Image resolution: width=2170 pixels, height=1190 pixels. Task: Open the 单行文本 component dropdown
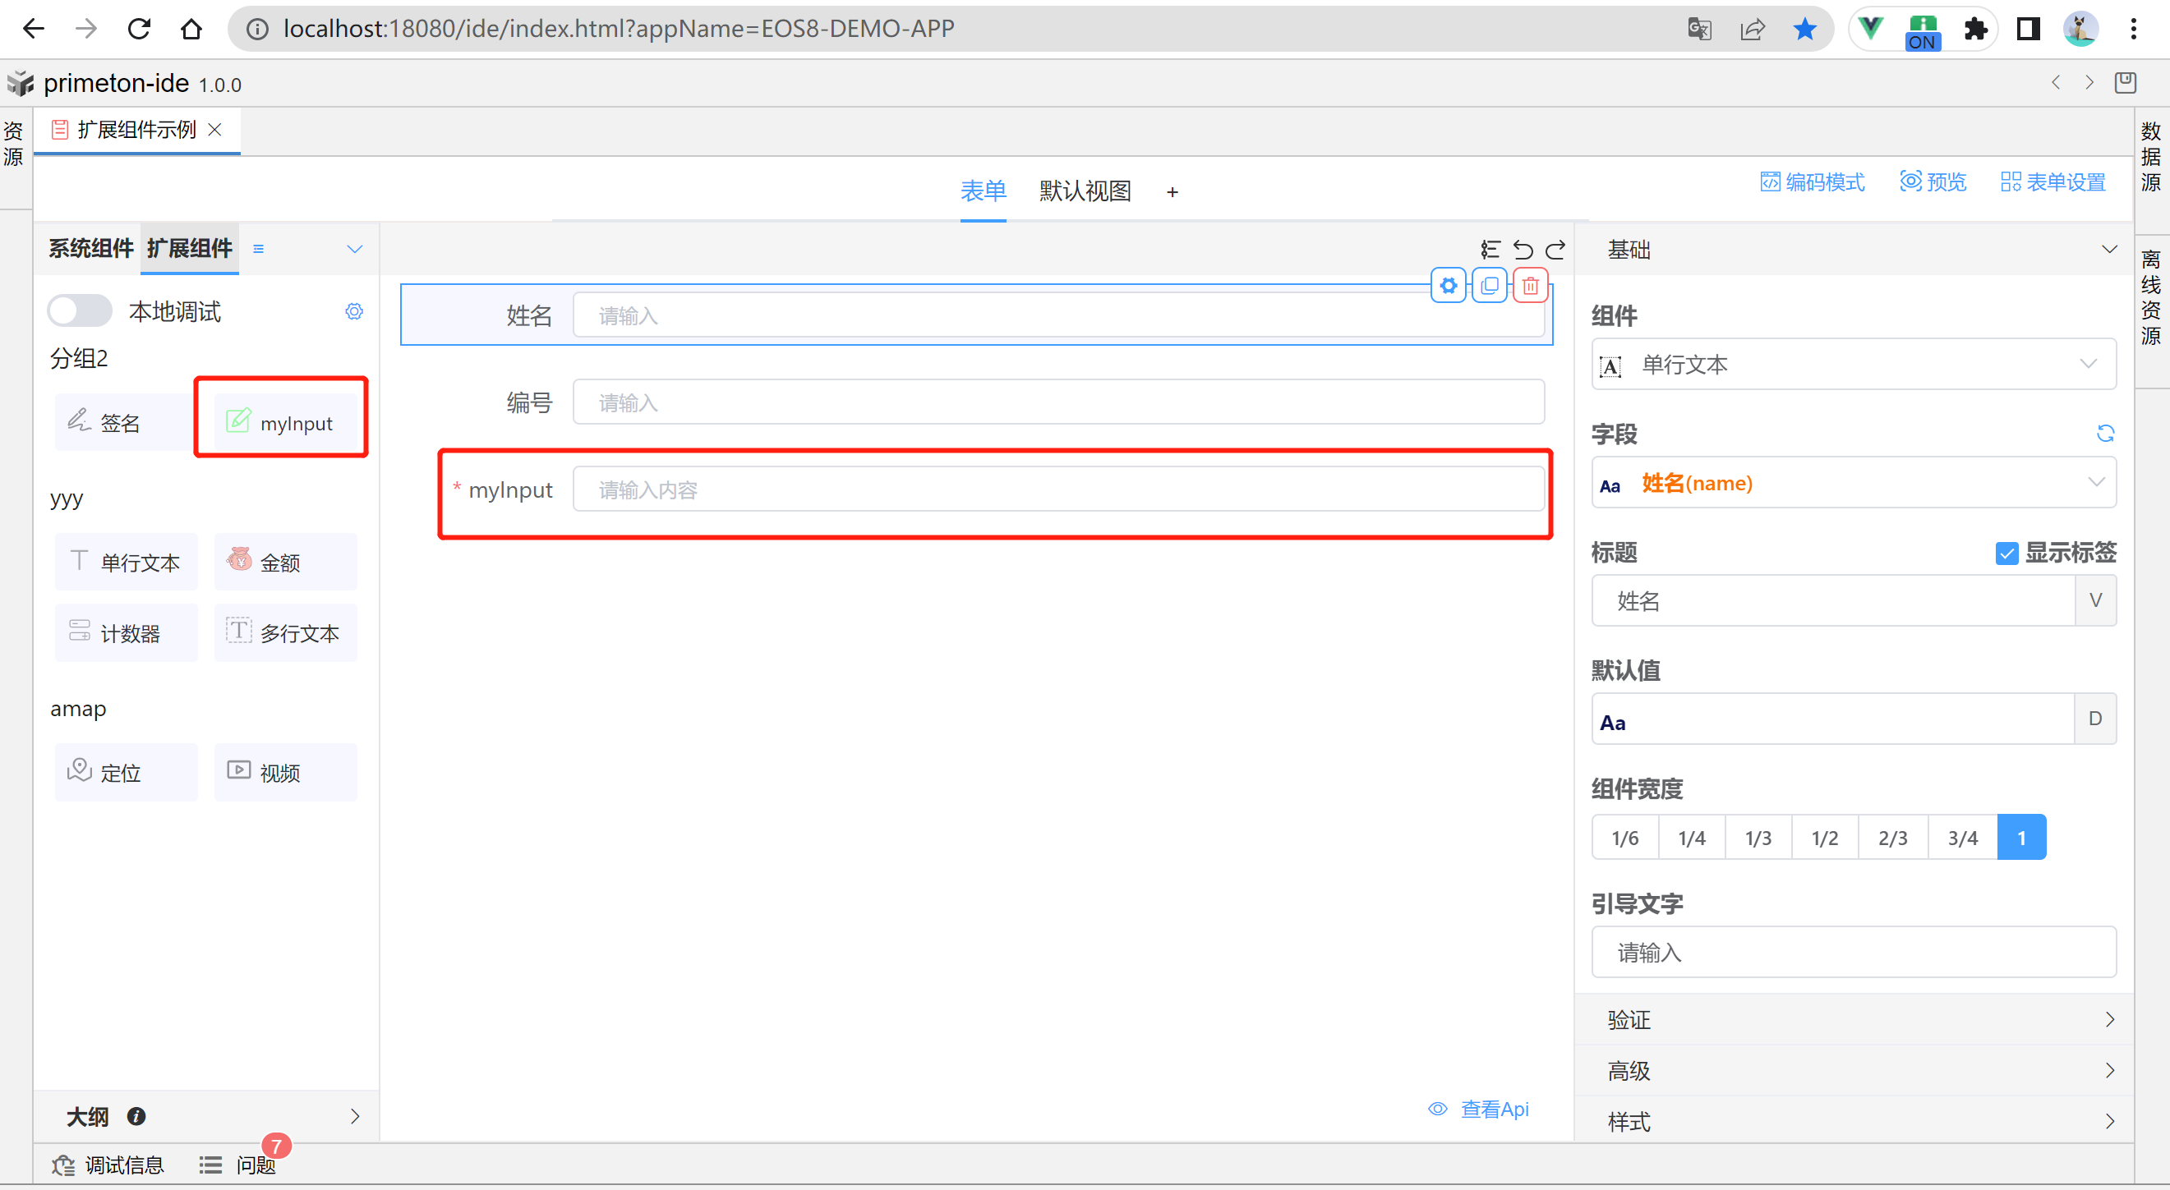[x=1854, y=365]
